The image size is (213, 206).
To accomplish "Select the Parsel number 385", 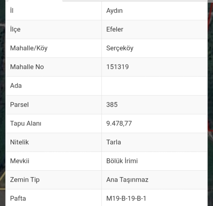I will pos(112,105).
